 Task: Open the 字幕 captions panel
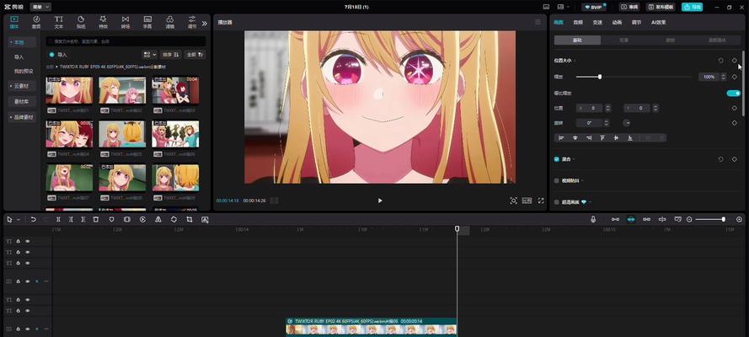pos(147,22)
